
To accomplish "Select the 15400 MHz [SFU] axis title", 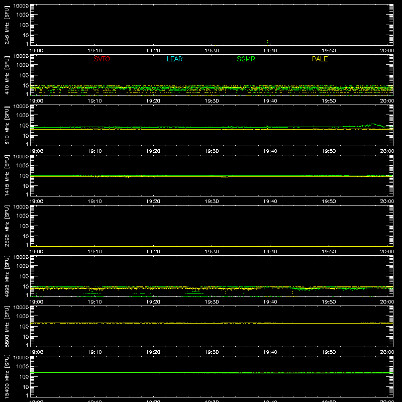I will click(7, 377).
